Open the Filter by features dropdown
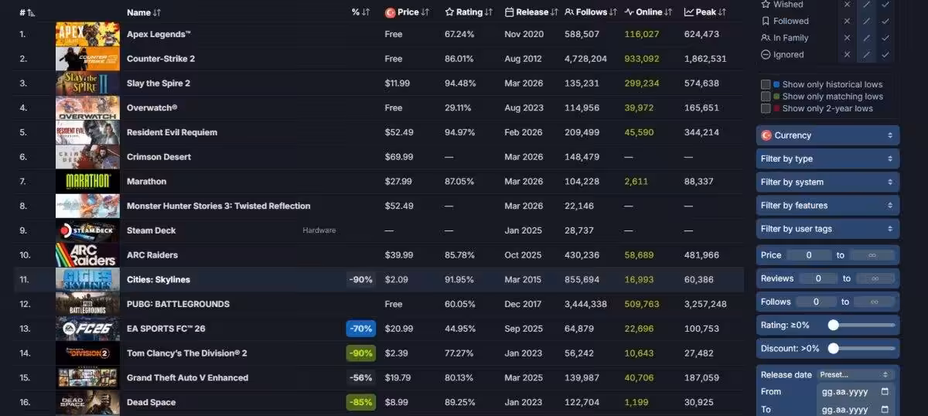The width and height of the screenshot is (928, 416). 827,205
